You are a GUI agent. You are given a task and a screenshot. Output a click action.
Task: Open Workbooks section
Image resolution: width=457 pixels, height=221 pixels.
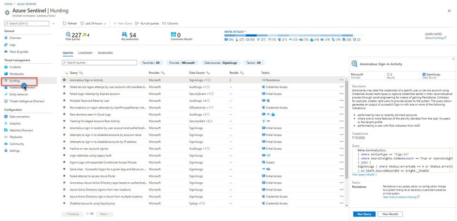16,74
